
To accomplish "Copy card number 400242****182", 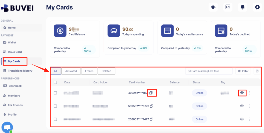I will click(x=151, y=93).
